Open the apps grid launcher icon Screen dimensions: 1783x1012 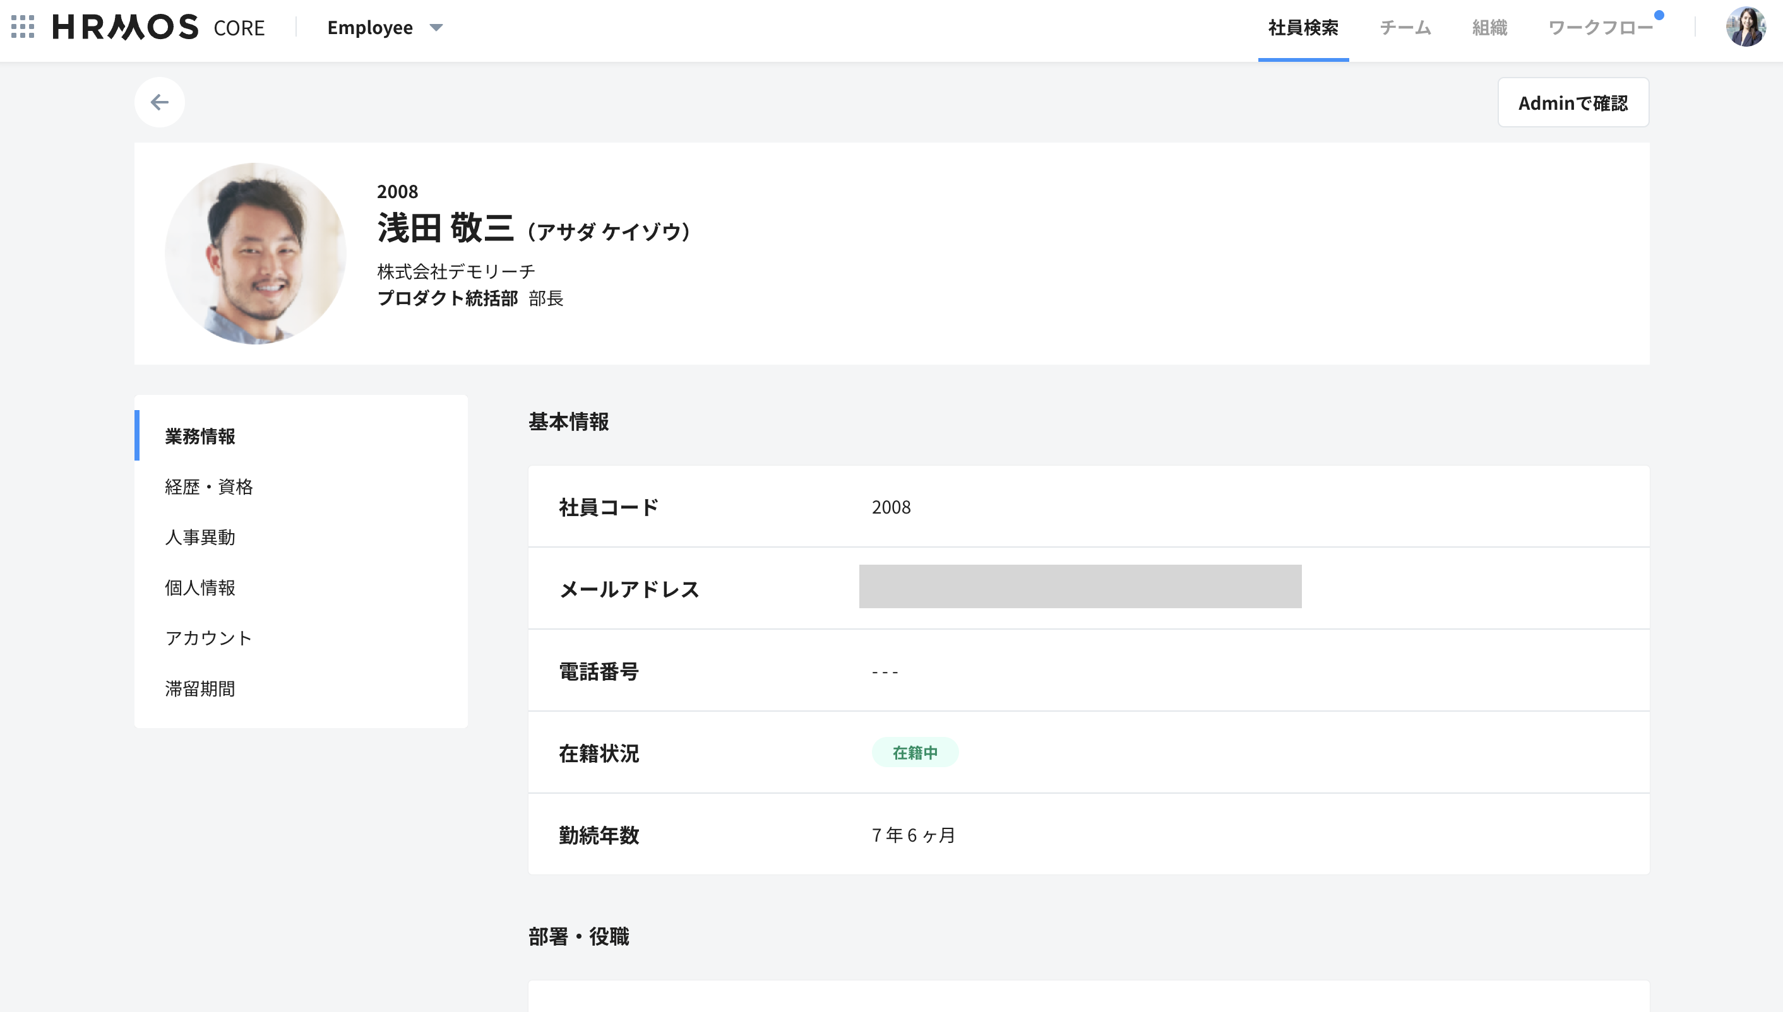(x=23, y=27)
